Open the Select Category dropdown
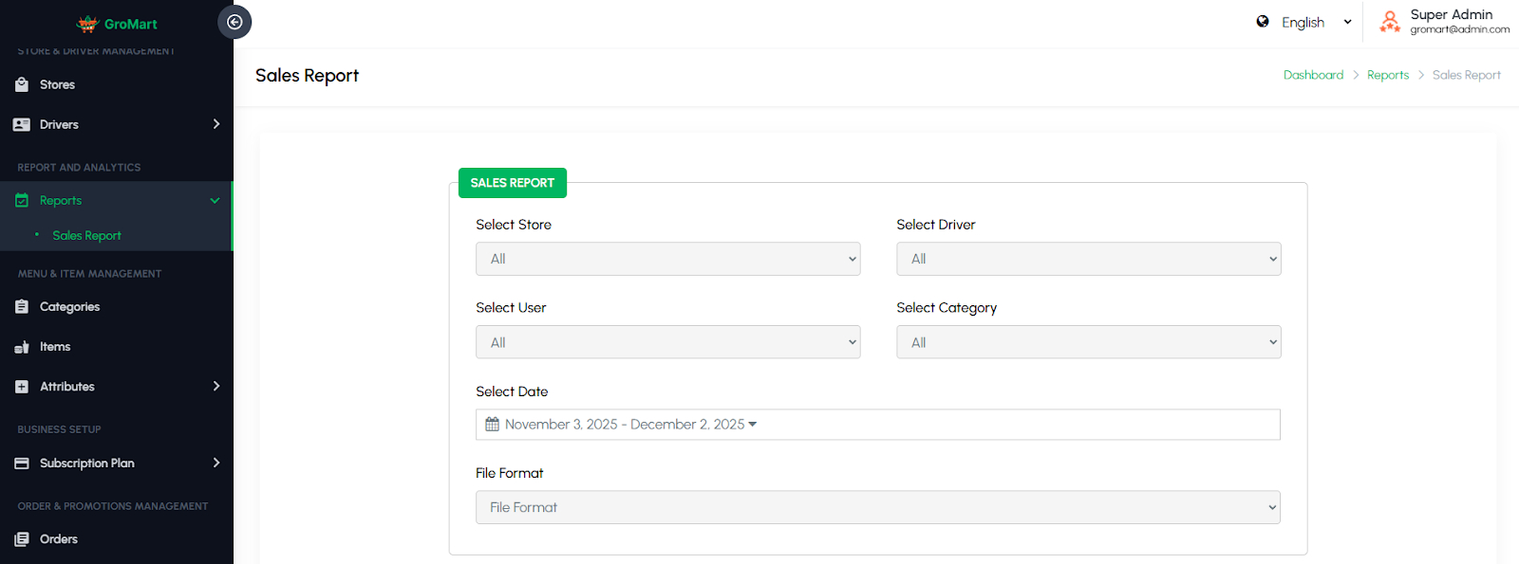The height and width of the screenshot is (564, 1519). point(1088,342)
